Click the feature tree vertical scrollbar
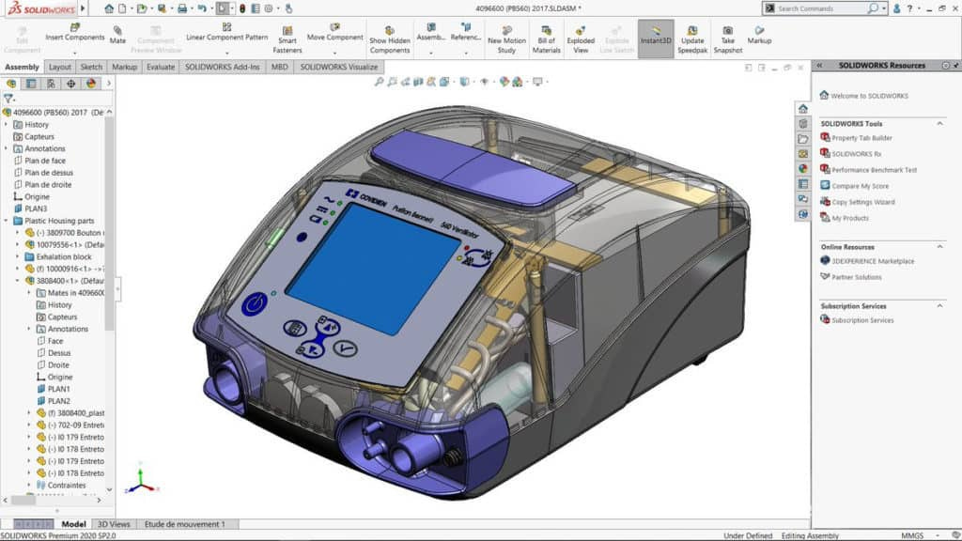Viewport: 962px width, 541px height. [x=109, y=223]
